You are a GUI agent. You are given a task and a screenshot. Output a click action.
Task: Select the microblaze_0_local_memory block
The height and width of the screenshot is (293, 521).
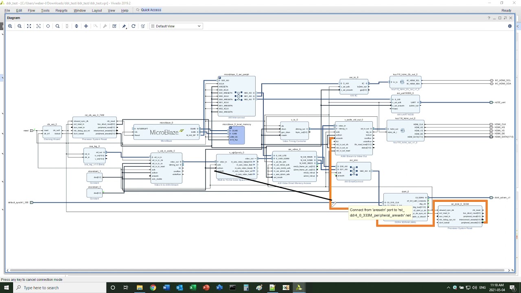click(237, 135)
